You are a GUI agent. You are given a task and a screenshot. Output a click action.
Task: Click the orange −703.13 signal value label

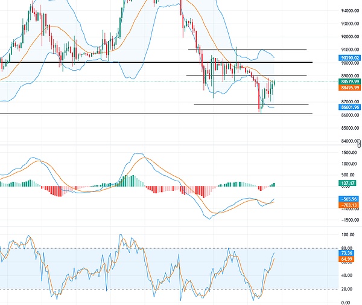click(x=349, y=205)
